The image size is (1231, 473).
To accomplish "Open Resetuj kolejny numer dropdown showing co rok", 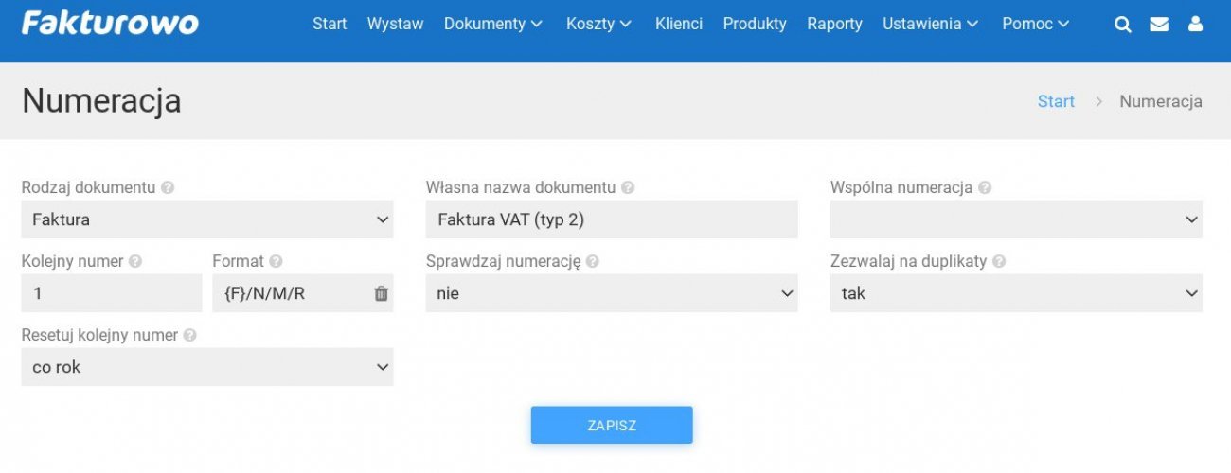I will [207, 367].
